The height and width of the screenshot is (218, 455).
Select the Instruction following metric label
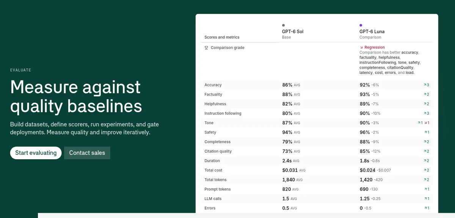[223, 113]
